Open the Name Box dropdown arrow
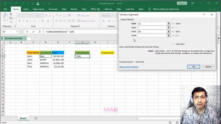Viewport: 221px width, 124px height. point(17,32)
